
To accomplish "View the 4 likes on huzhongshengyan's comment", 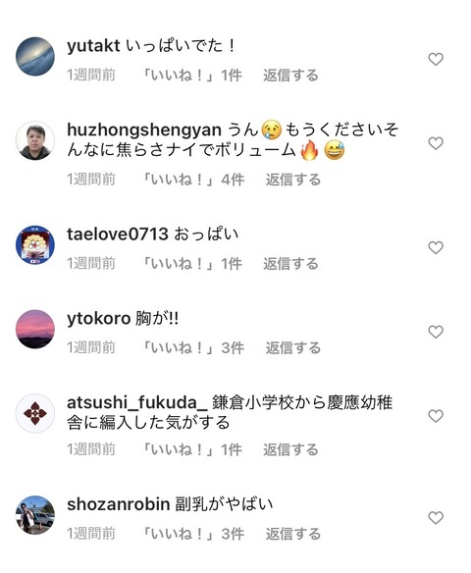I will (x=192, y=180).
